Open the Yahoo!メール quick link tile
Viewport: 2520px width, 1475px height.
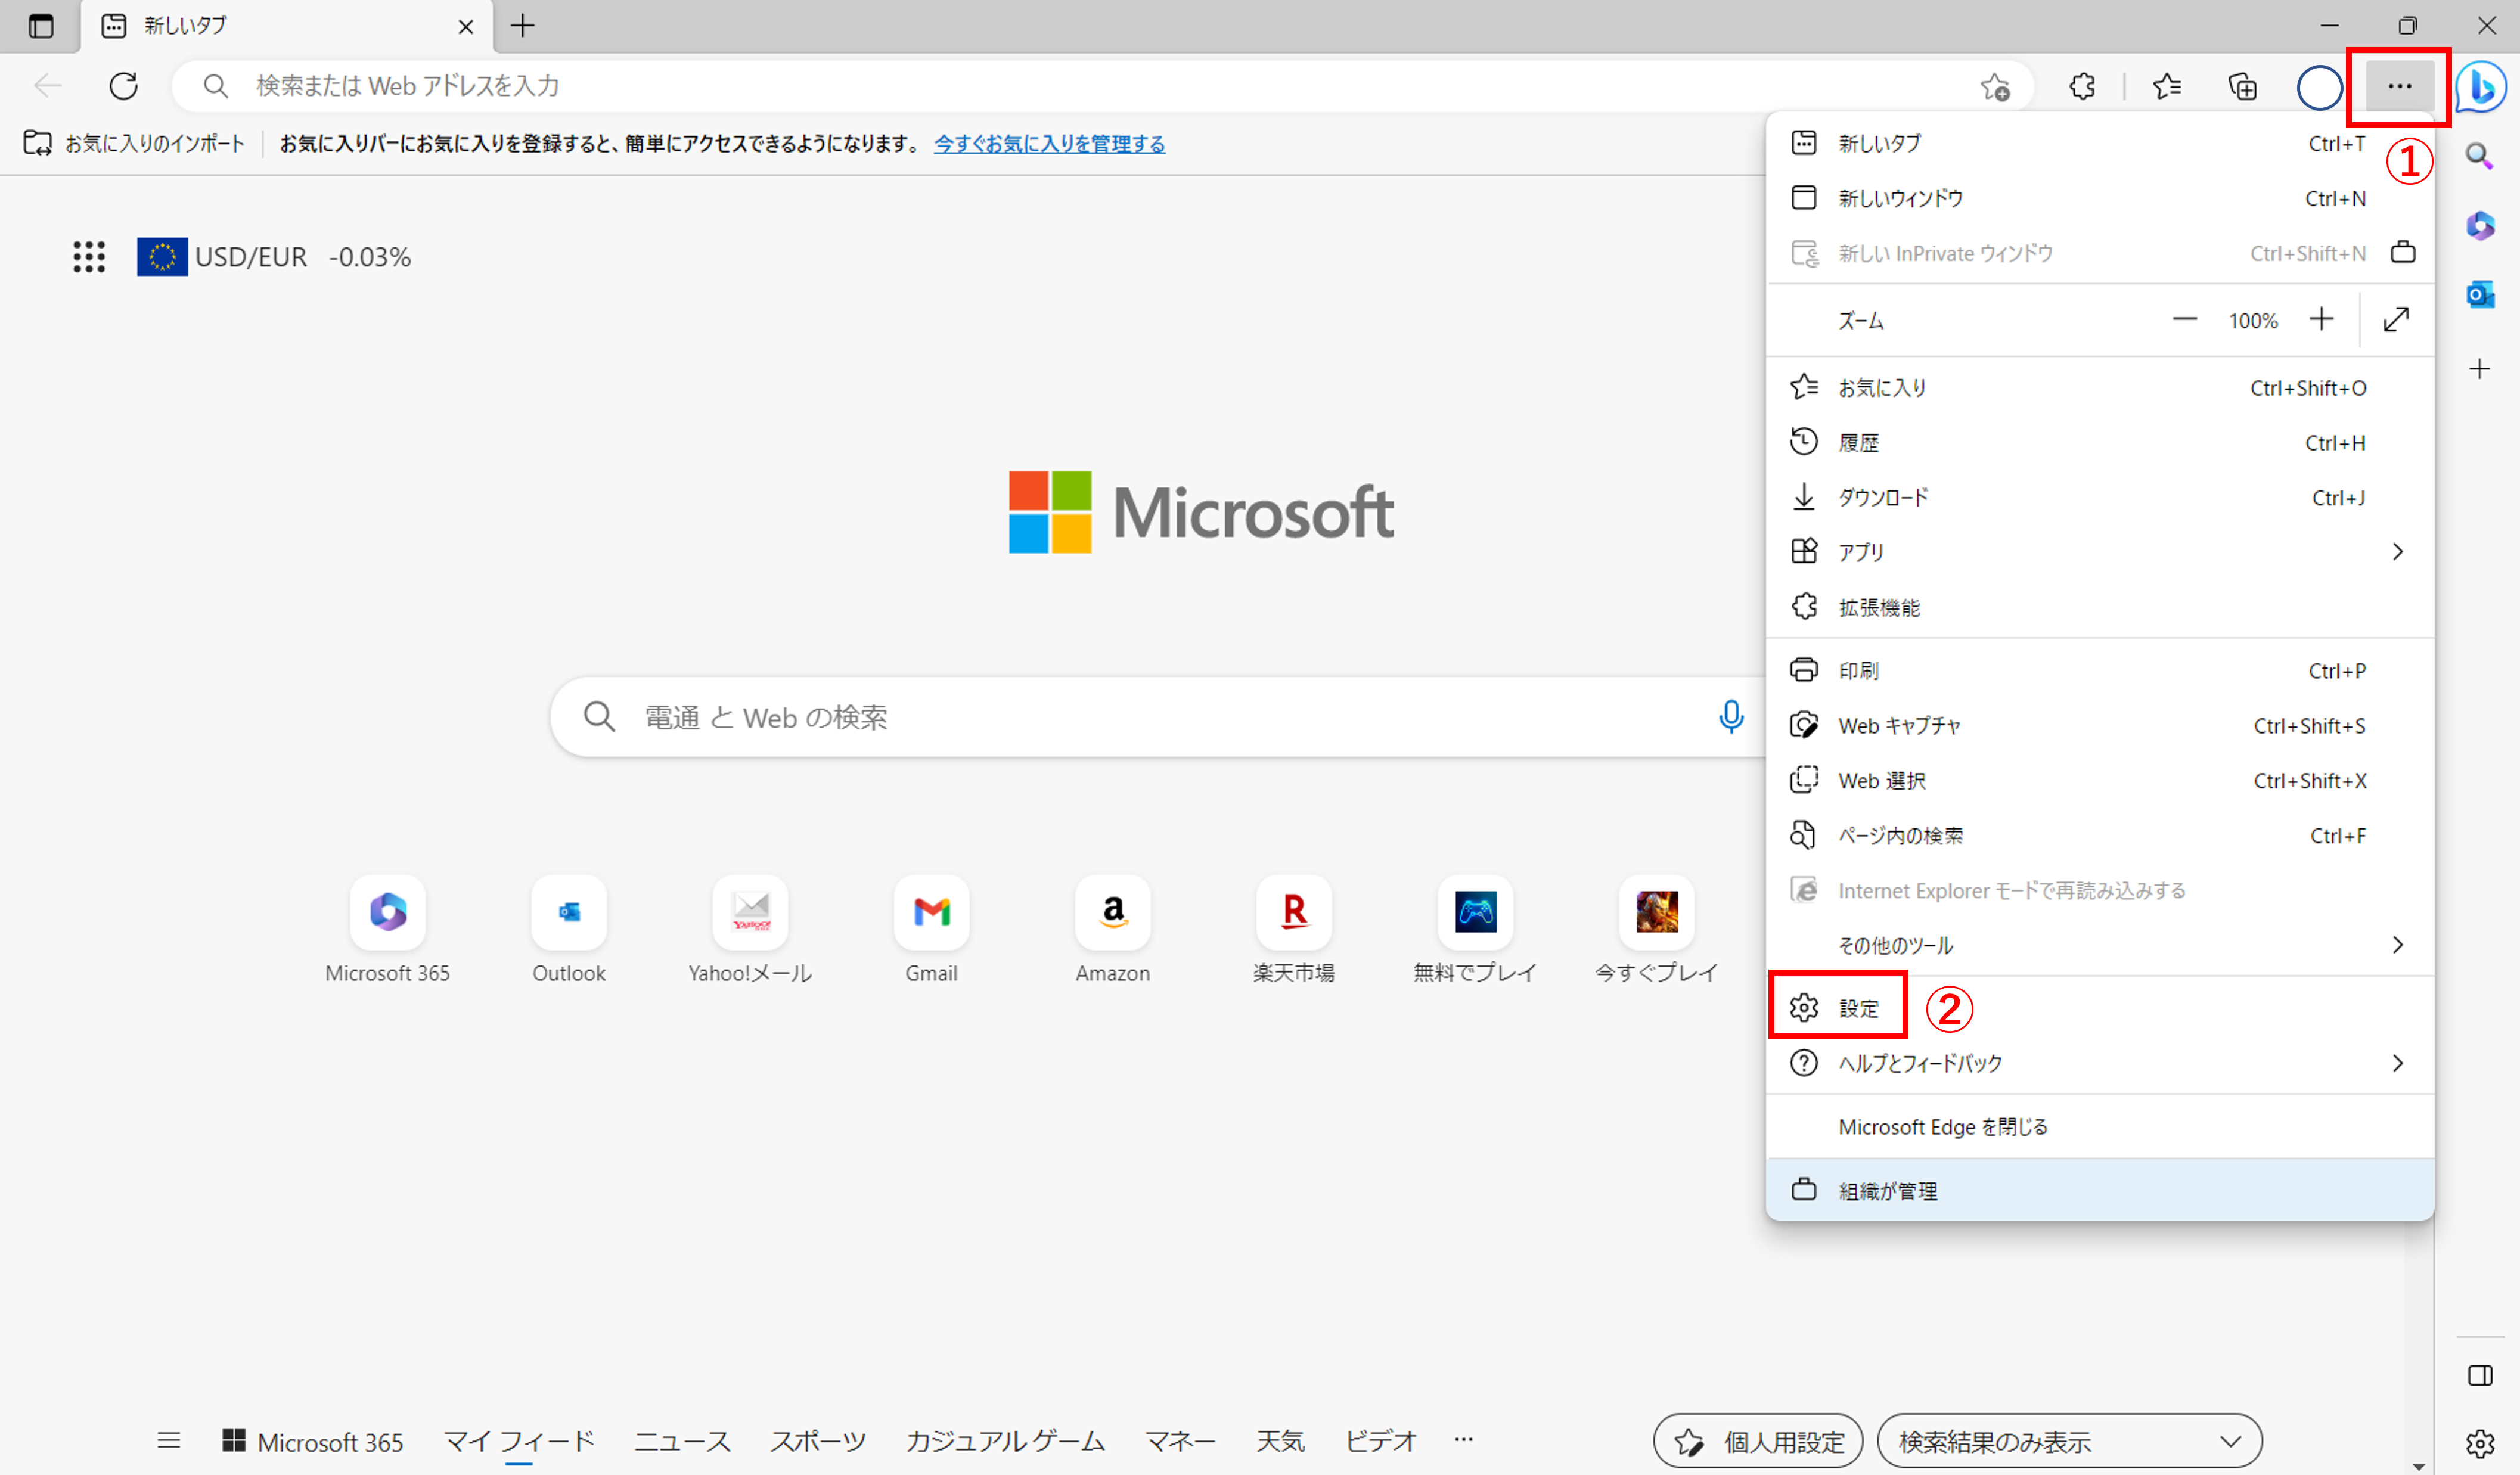(750, 930)
